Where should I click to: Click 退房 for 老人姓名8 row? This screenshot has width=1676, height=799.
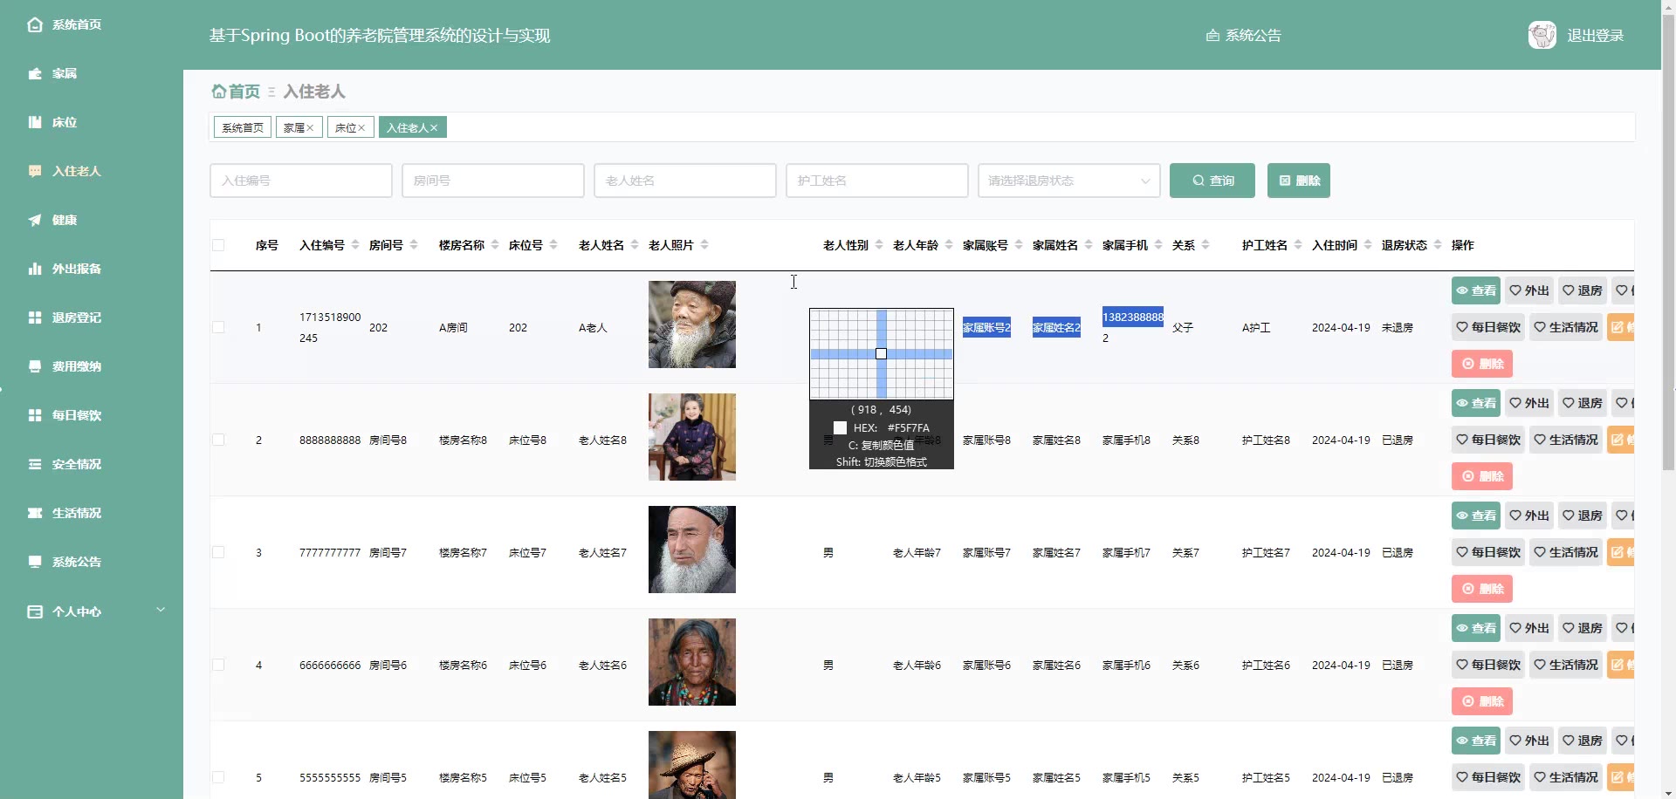coord(1583,403)
